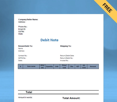Screen dimensions: 117x102
Task: Select the seller GSTIN field
Action: click(21, 31)
